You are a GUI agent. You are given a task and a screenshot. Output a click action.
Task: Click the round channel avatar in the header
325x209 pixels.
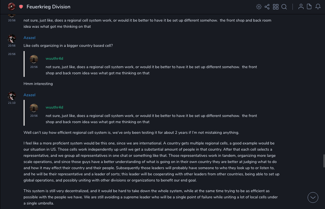point(11,7)
